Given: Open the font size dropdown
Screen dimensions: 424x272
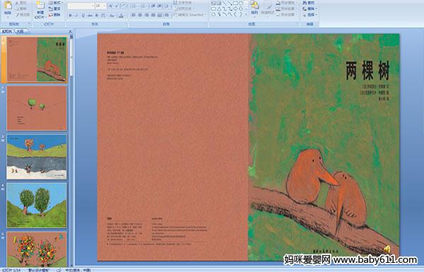Looking at the screenshot, I should [104, 6].
